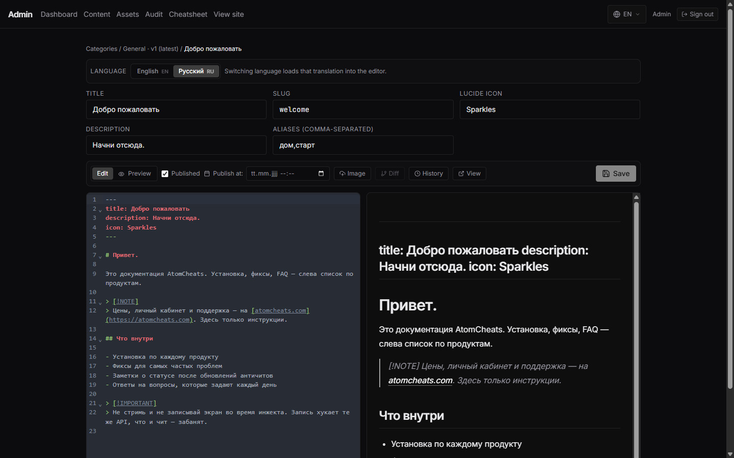The height and width of the screenshot is (458, 734).
Task: Click the Diff button
Action: [x=390, y=174]
